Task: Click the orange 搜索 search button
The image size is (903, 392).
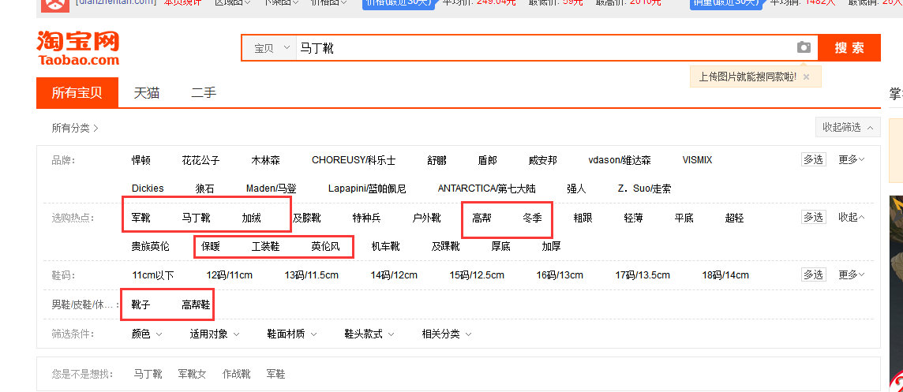Action: click(849, 48)
